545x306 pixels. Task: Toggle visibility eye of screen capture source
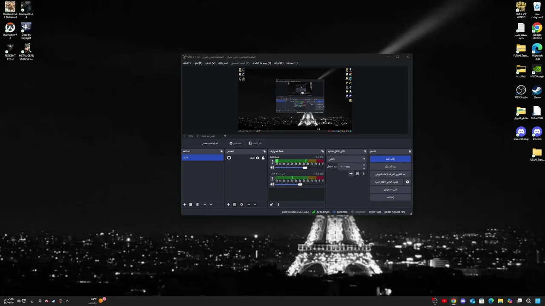tap(258, 158)
